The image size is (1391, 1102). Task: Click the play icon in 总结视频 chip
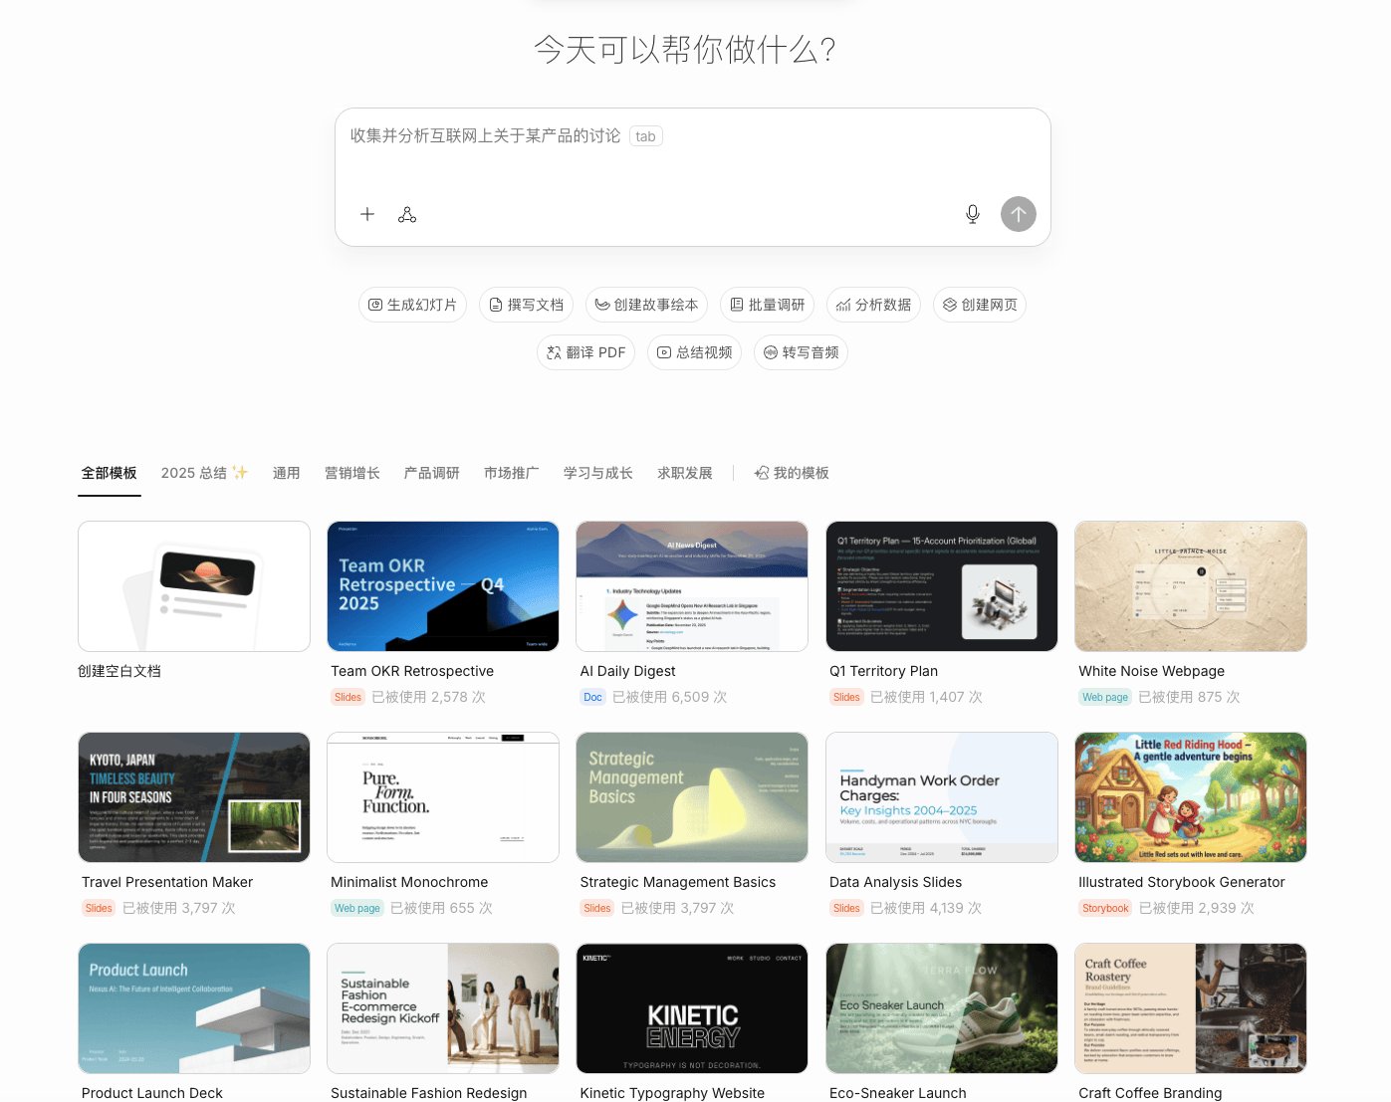click(664, 352)
